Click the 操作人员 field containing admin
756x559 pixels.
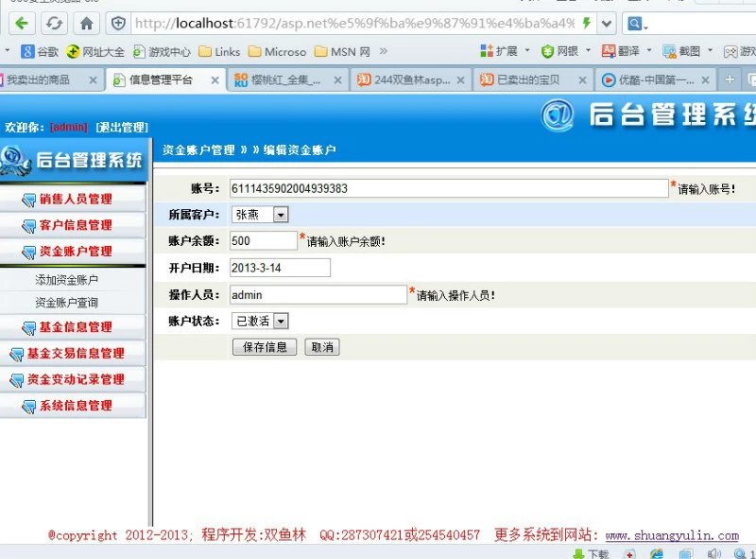318,295
